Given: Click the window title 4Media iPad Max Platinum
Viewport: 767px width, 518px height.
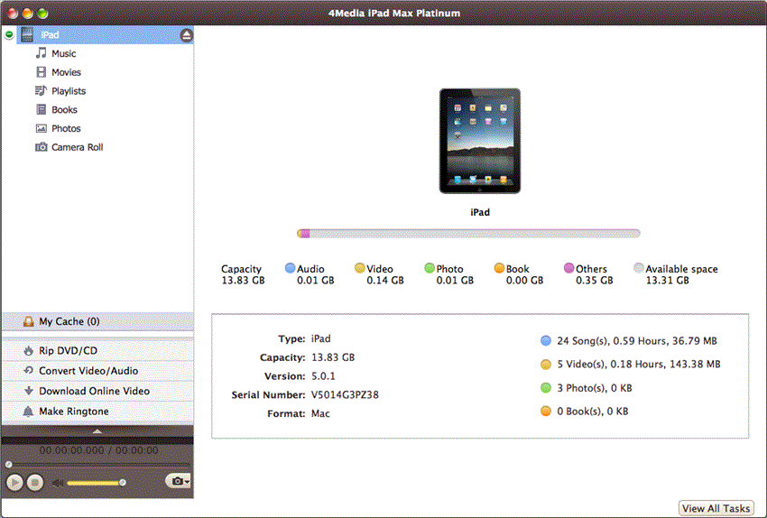Looking at the screenshot, I should 393,14.
